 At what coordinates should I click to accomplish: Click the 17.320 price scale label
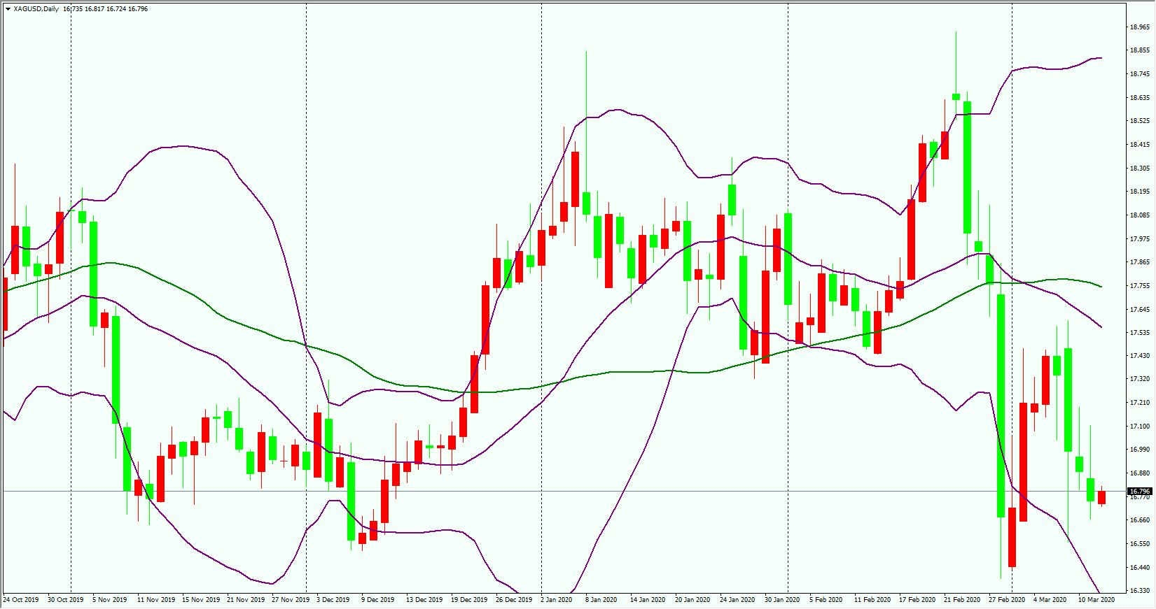click(1140, 379)
